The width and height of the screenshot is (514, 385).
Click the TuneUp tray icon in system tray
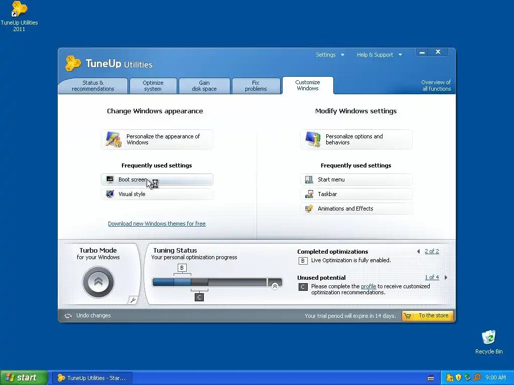click(x=450, y=378)
